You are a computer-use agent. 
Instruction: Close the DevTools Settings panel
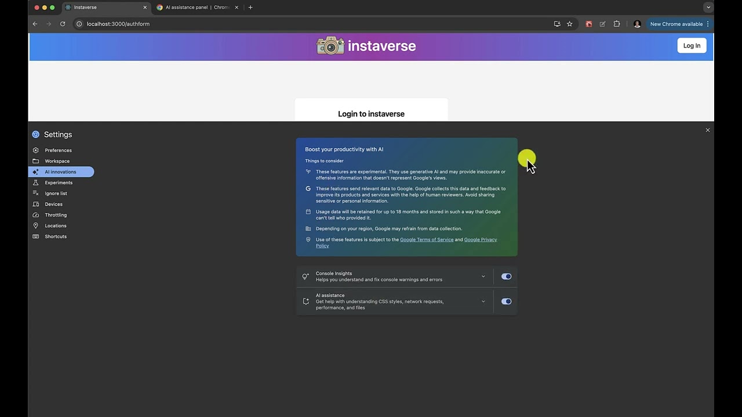(x=708, y=130)
